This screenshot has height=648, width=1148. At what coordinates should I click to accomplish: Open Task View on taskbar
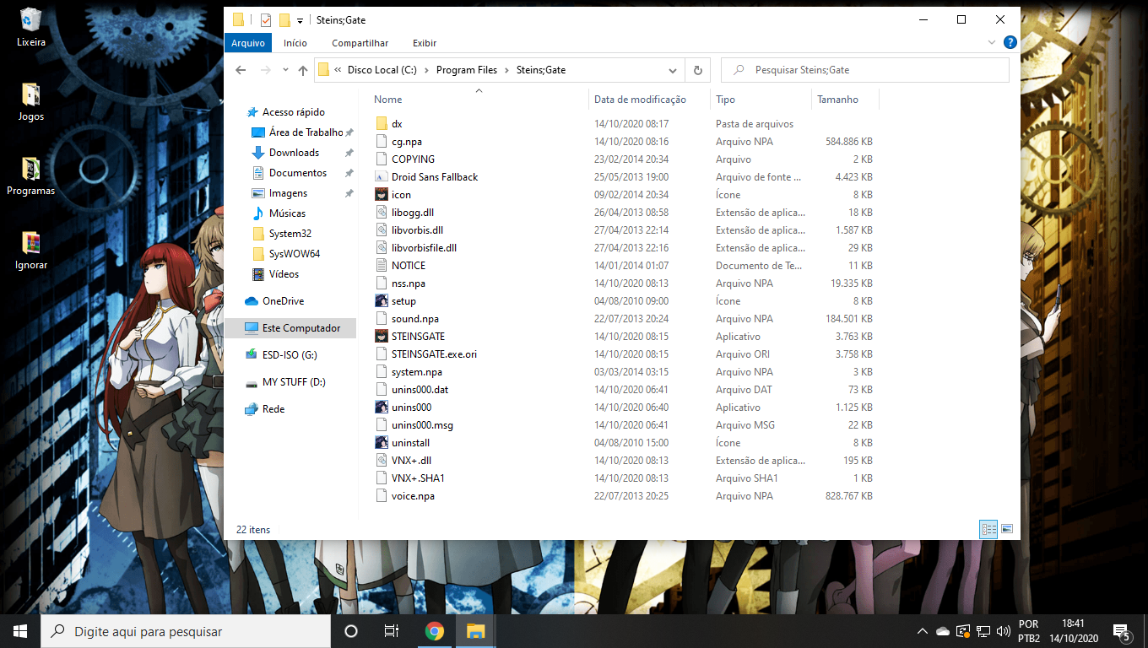pyautogui.click(x=392, y=631)
